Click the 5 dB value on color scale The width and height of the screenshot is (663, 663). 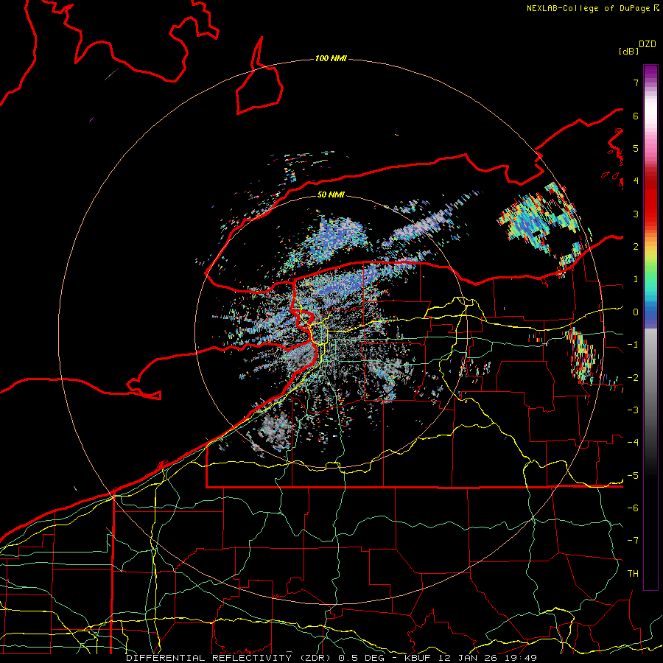[636, 148]
